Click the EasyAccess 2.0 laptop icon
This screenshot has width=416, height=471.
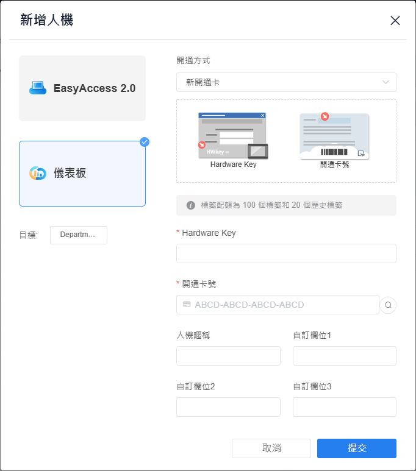pos(38,88)
